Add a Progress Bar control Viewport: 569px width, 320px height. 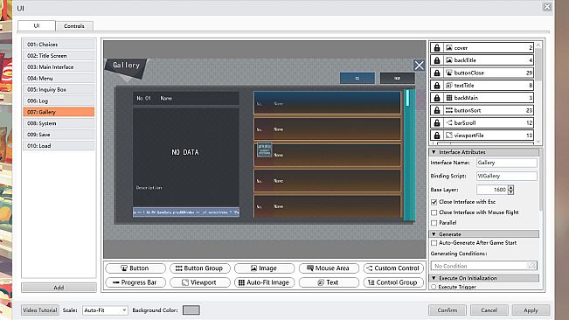click(135, 282)
